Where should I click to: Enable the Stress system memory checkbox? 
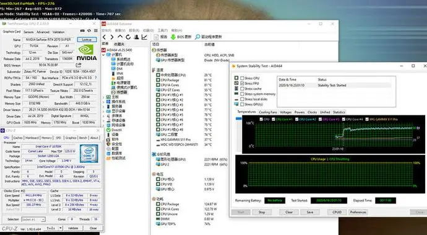pyautogui.click(x=242, y=94)
